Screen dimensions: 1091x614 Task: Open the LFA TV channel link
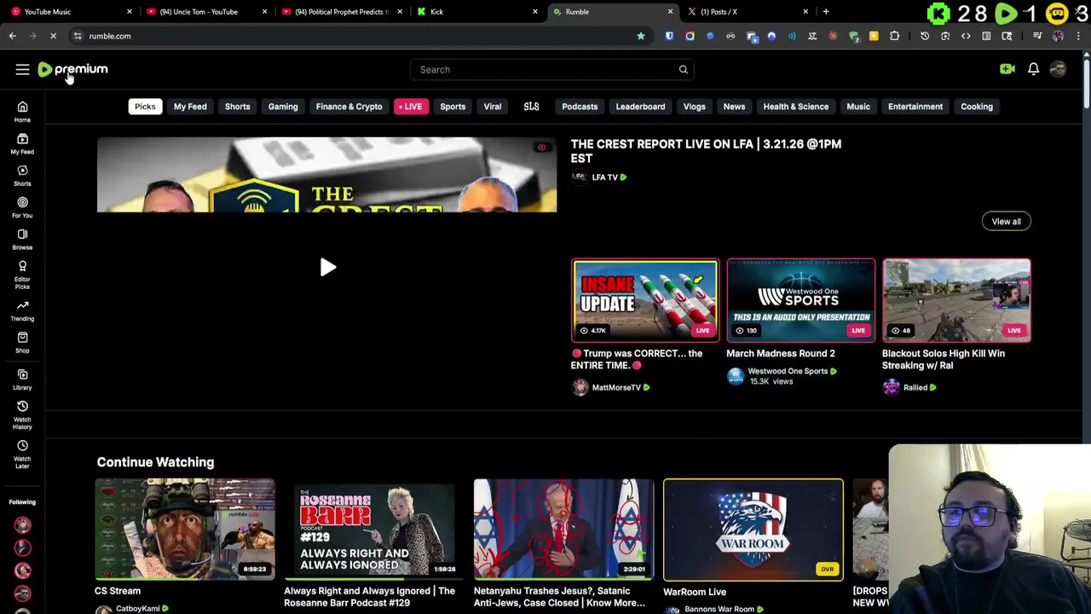[604, 177]
